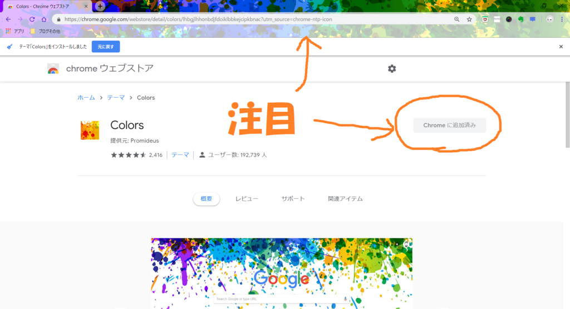The height and width of the screenshot is (309, 570).
Task: Click the Colors theme title heading
Action: [x=127, y=125]
